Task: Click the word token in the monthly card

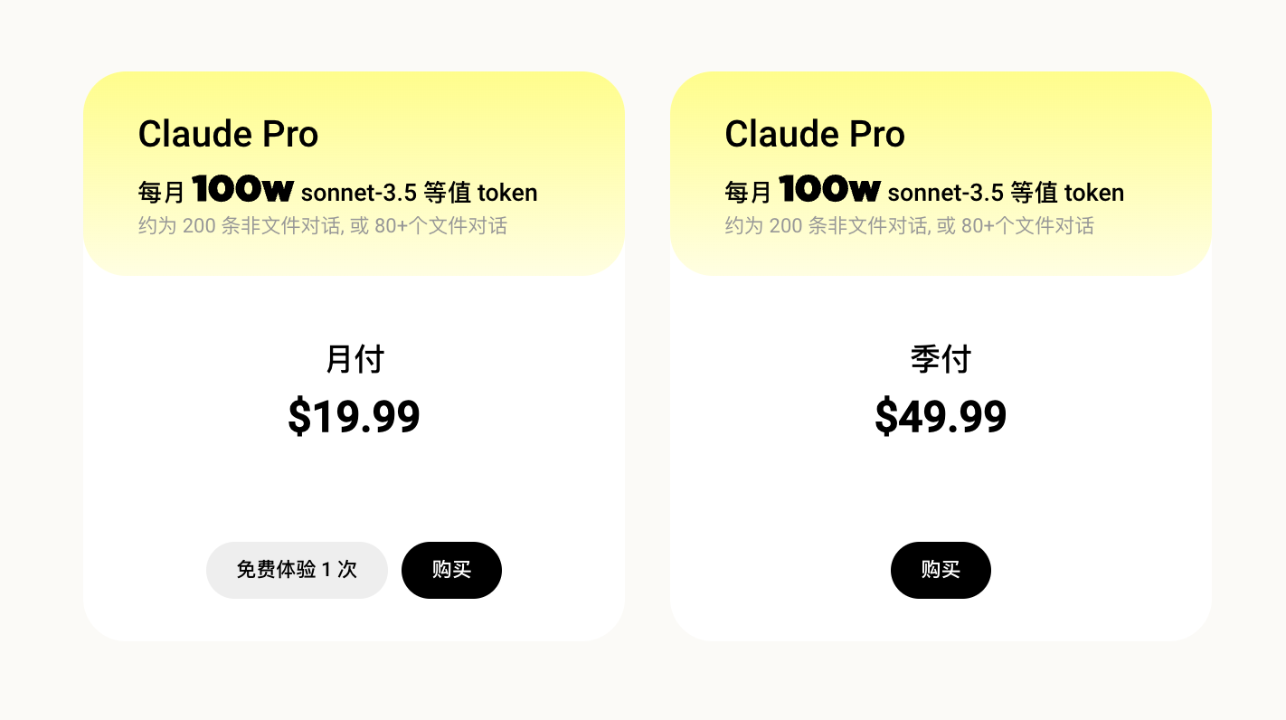Action: (x=507, y=193)
